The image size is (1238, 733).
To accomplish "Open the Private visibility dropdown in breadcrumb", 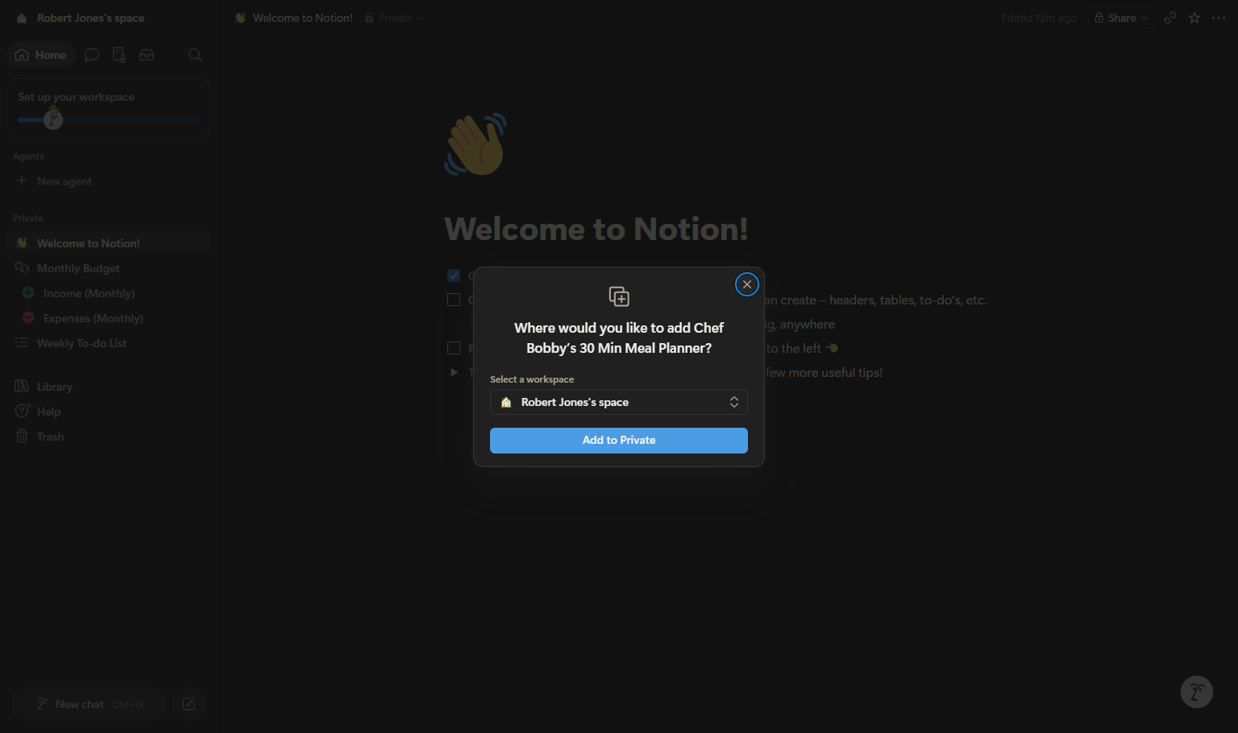I will (394, 18).
